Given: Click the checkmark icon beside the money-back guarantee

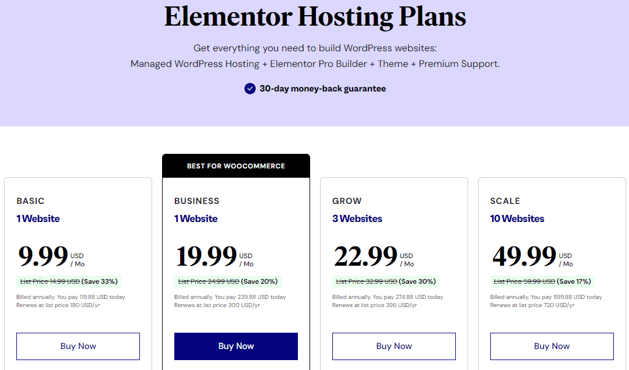Looking at the screenshot, I should coord(250,89).
